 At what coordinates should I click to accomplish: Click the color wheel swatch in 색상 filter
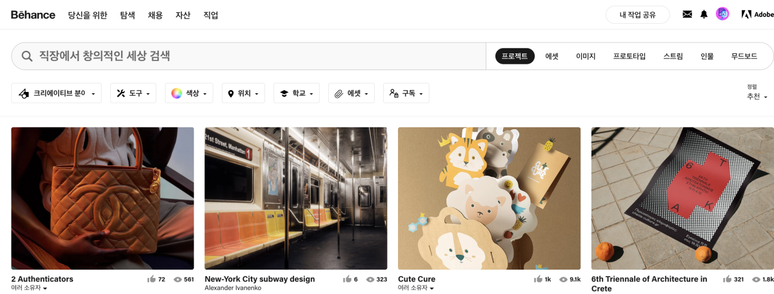click(177, 93)
